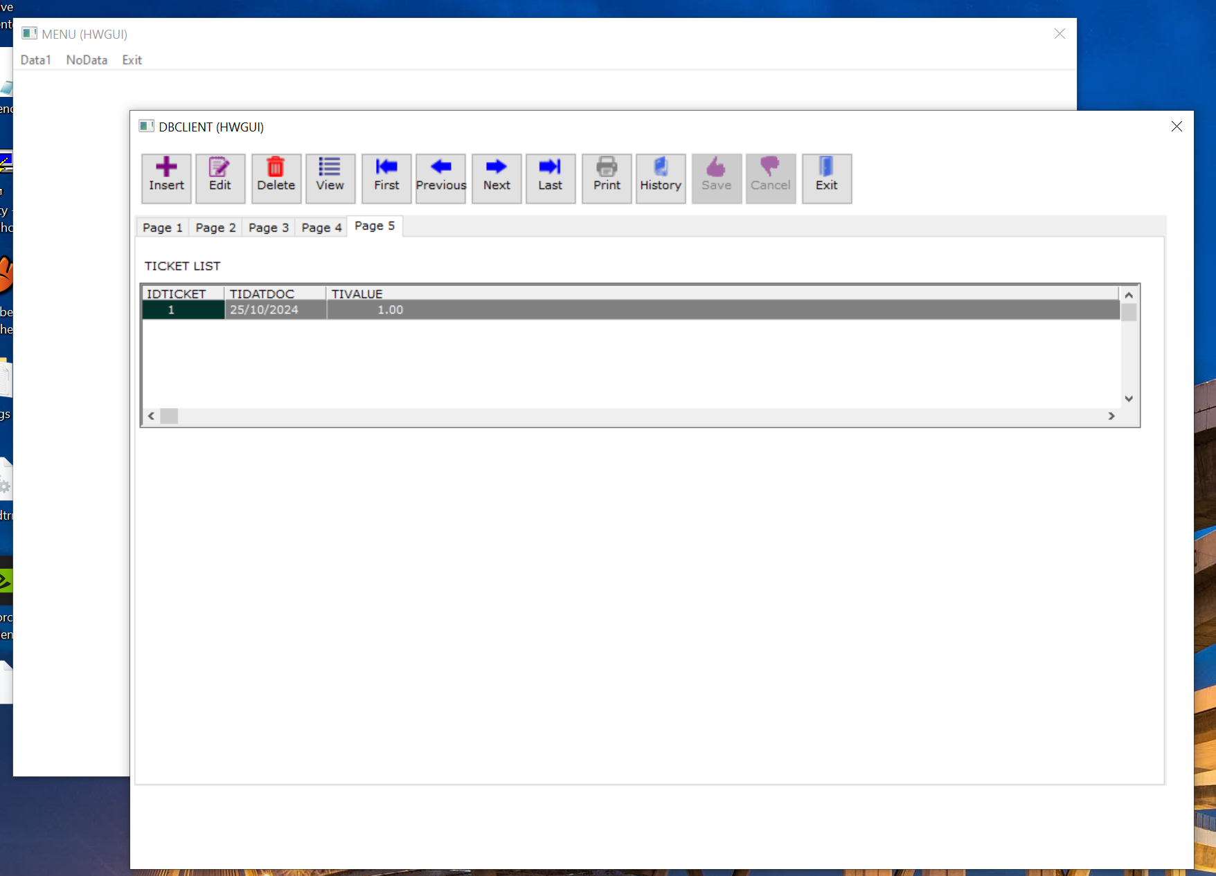The width and height of the screenshot is (1216, 876).
Task: Click the IDTICKET column header
Action: click(x=183, y=293)
